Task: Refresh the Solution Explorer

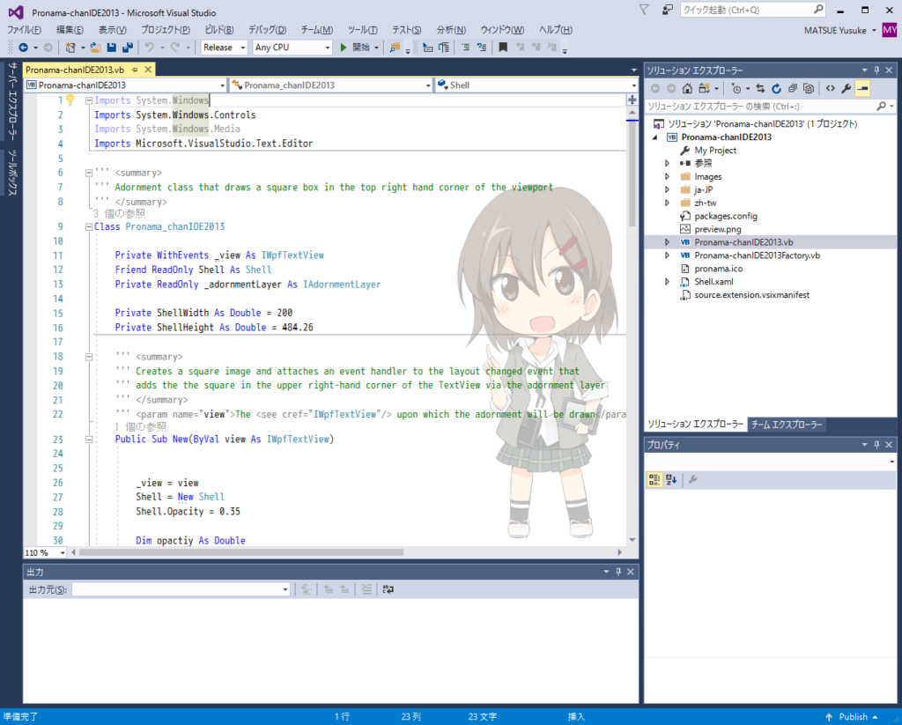Action: (776, 88)
